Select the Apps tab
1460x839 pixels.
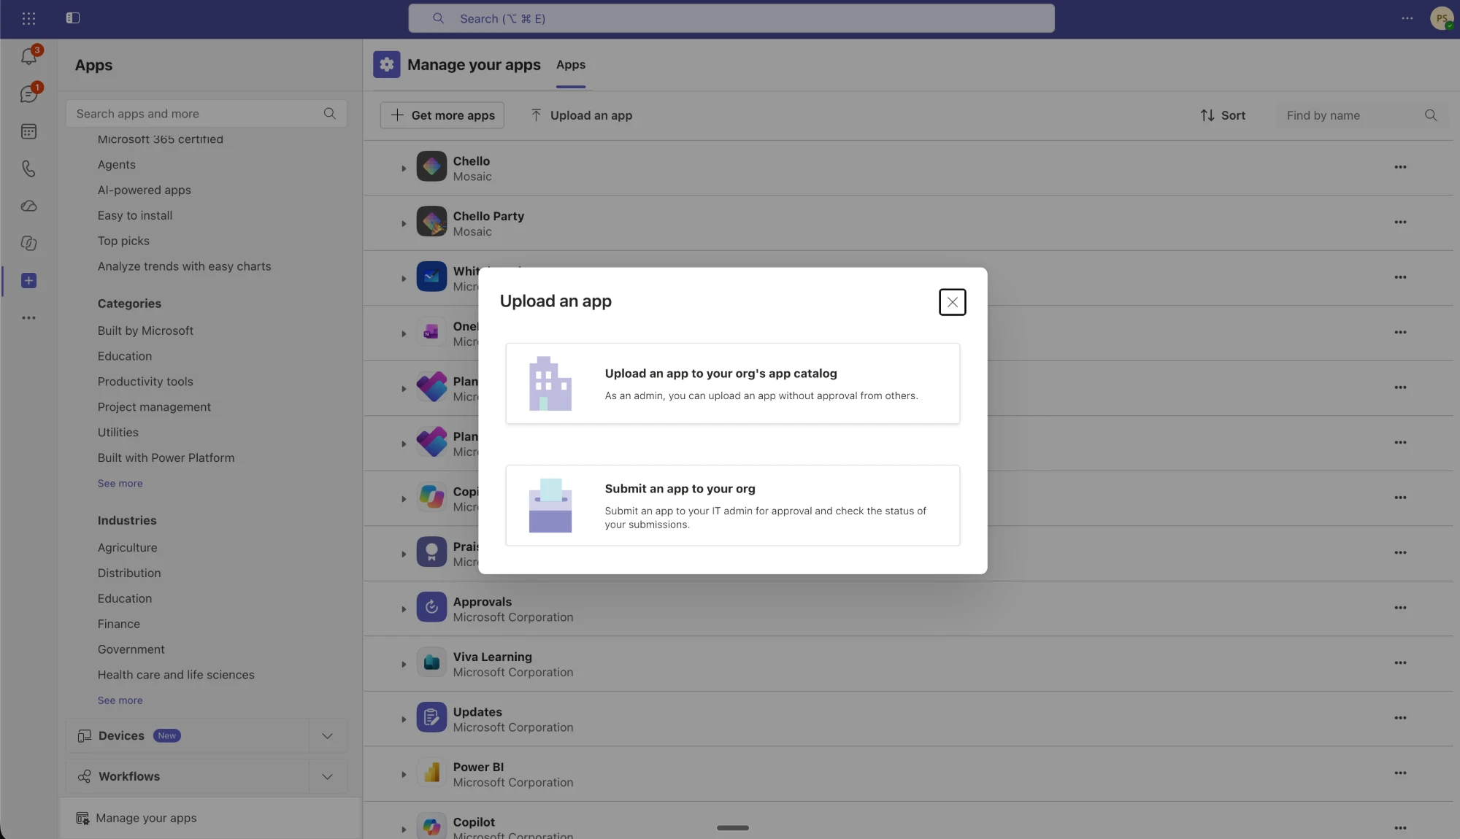pos(571,65)
